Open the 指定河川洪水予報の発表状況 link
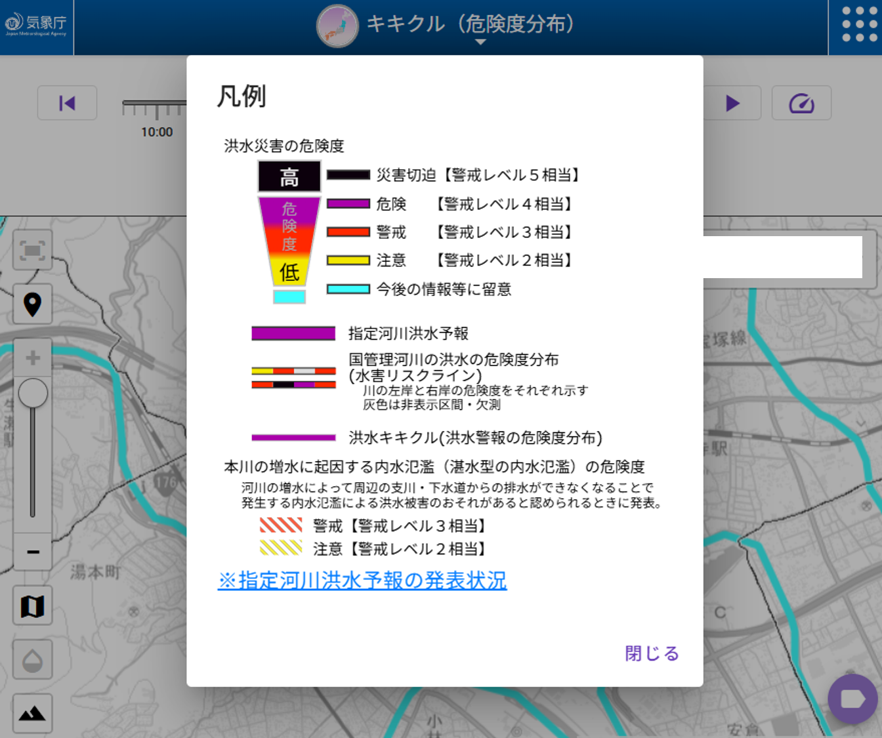882x738 pixels. point(362,581)
